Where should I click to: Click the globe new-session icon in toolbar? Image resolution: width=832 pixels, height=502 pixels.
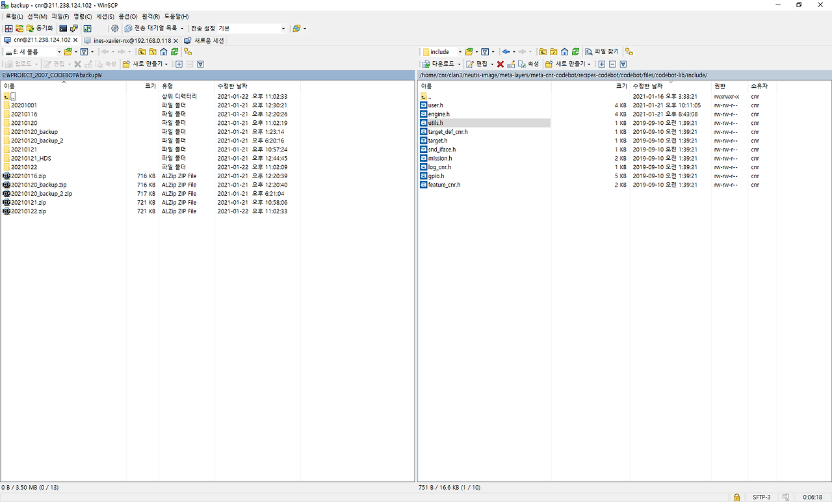point(296,29)
